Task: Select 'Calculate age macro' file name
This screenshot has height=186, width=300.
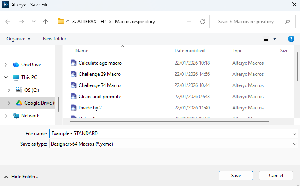Action: point(100,63)
